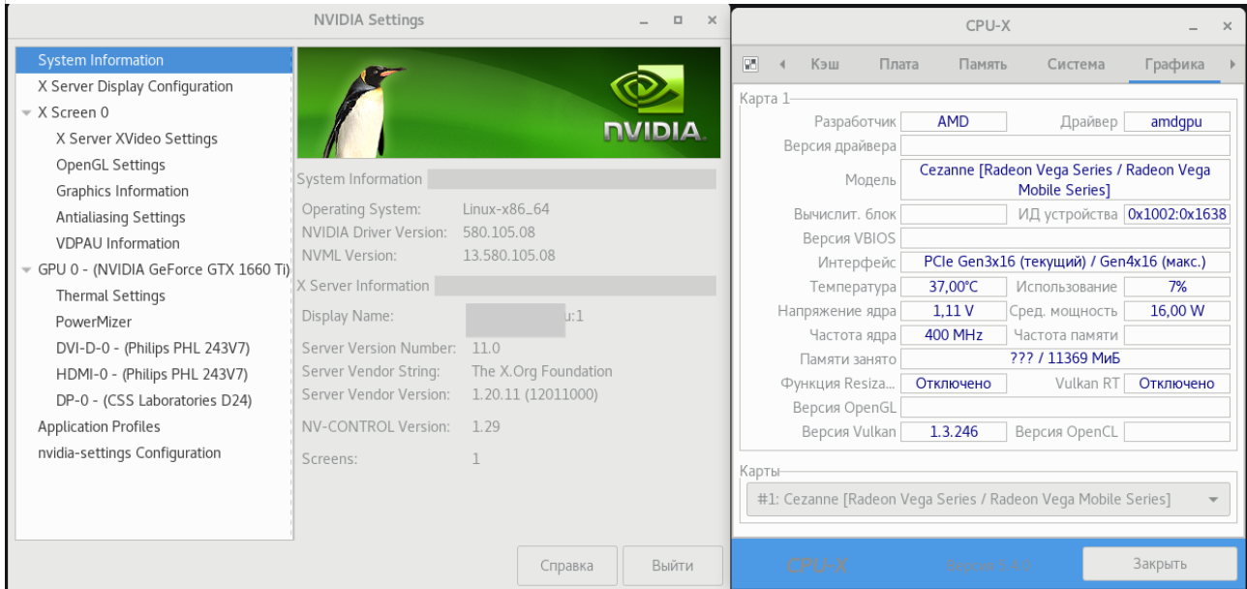Collapse the GPU 0 GeForce GTX 1660 Ti node
Viewport: 1247px width, 589px height.
click(x=26, y=269)
